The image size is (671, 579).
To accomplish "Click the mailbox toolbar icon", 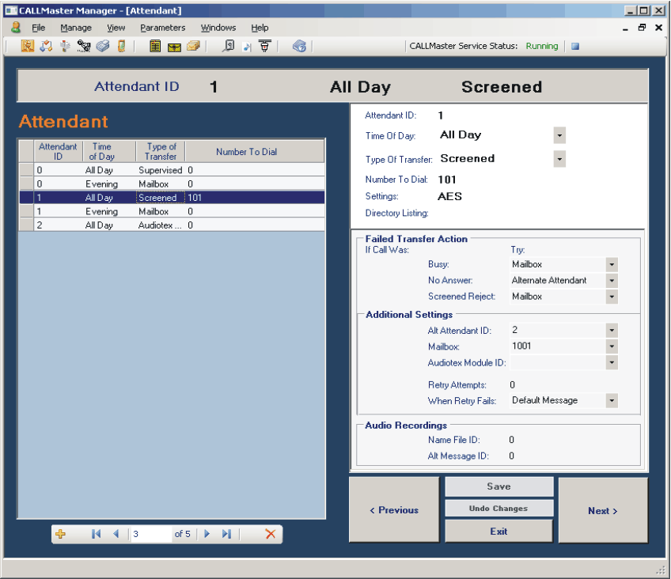I will (65, 46).
